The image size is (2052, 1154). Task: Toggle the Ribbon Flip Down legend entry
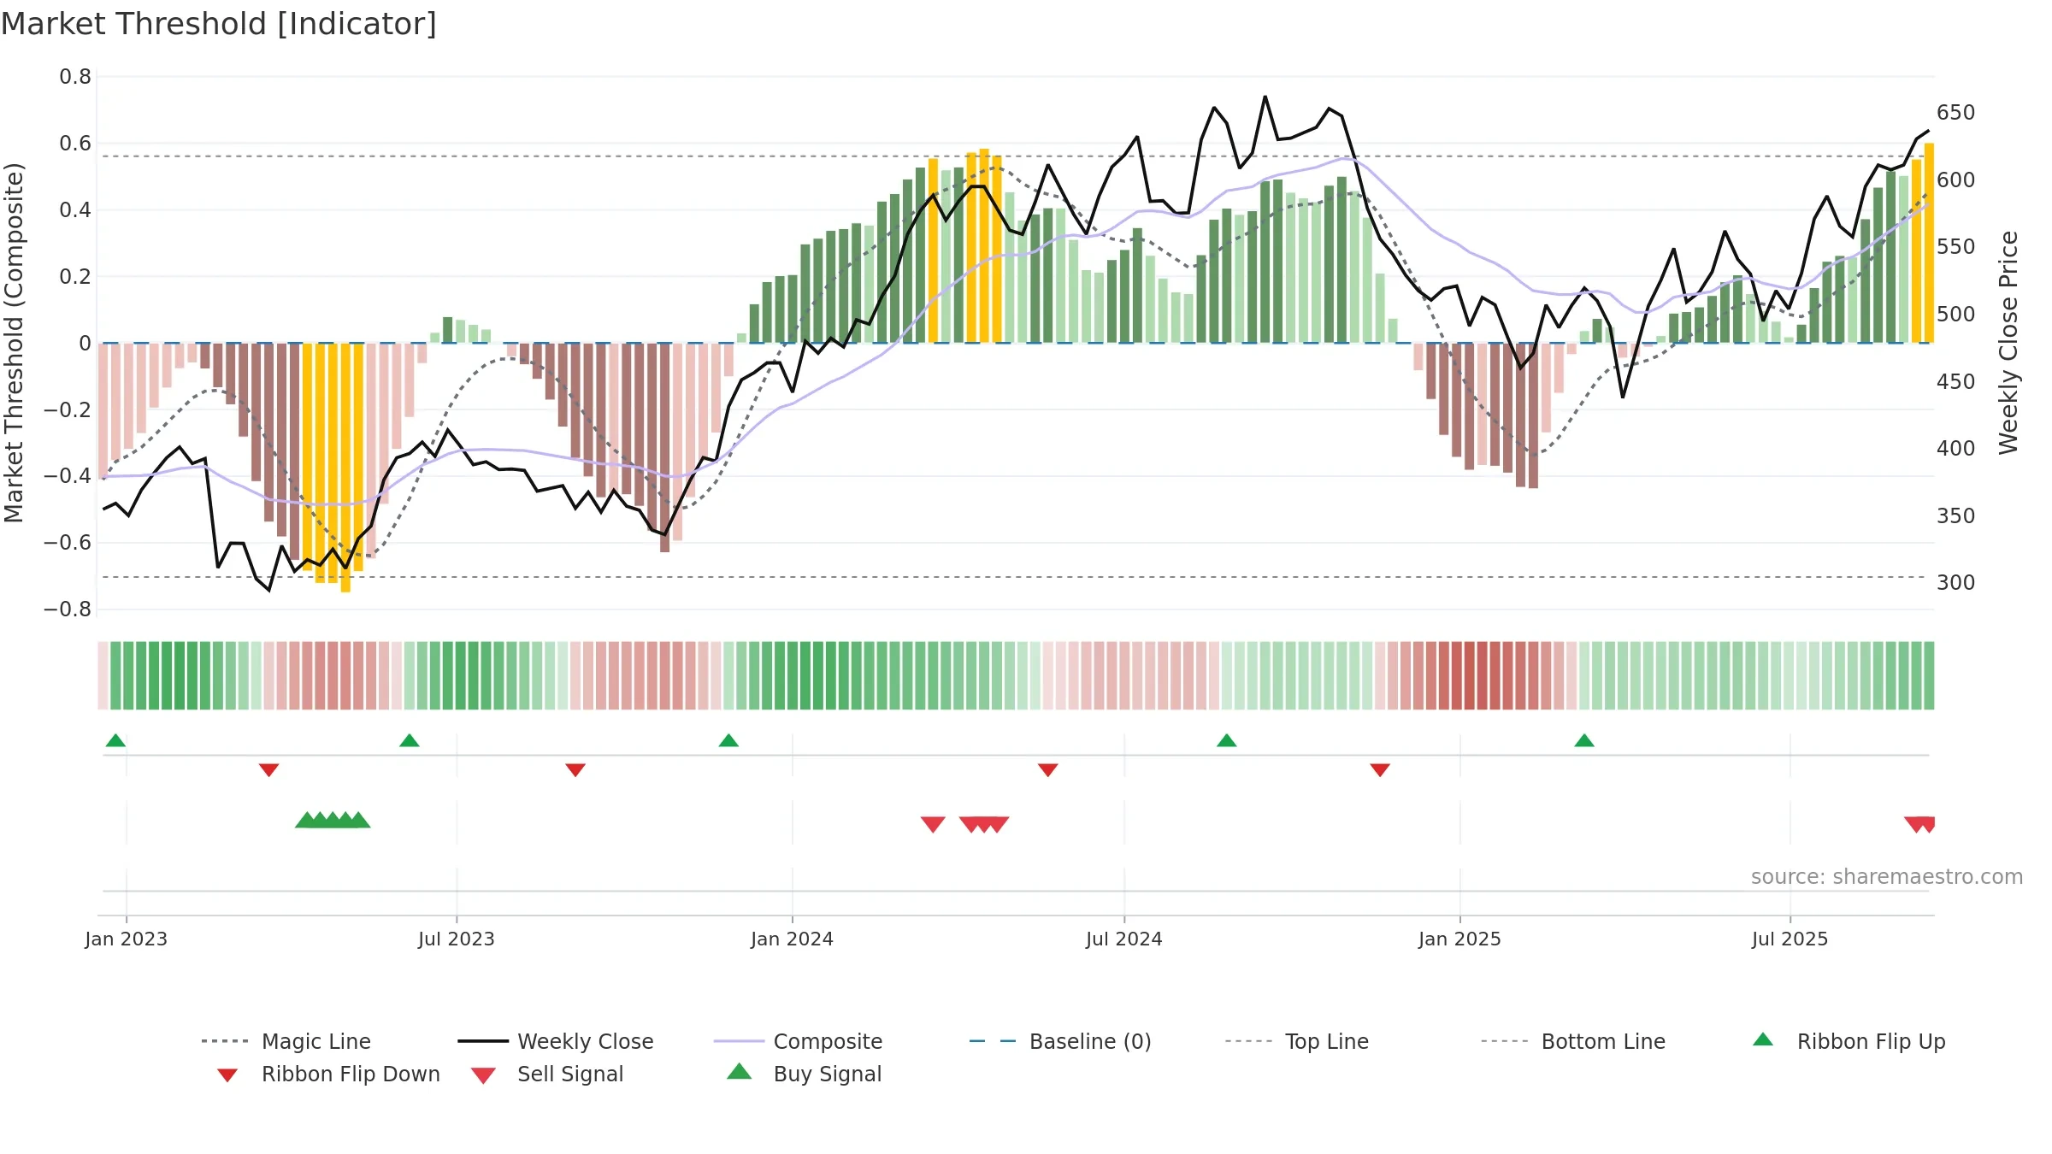tap(327, 1074)
